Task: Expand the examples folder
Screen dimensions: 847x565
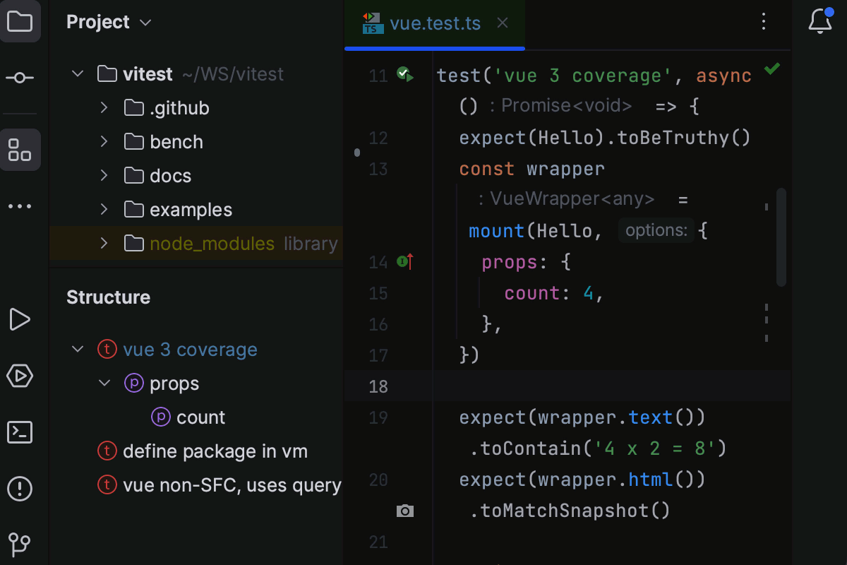Action: [x=104, y=209]
